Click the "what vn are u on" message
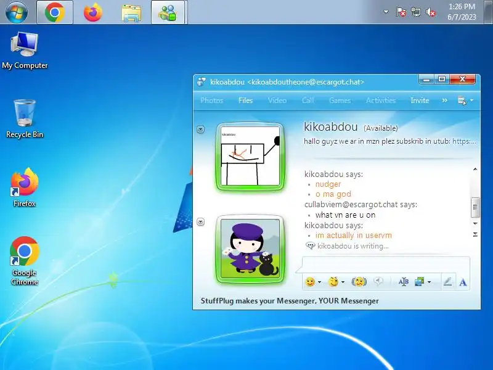Image resolution: width=493 pixels, height=370 pixels. click(x=345, y=215)
